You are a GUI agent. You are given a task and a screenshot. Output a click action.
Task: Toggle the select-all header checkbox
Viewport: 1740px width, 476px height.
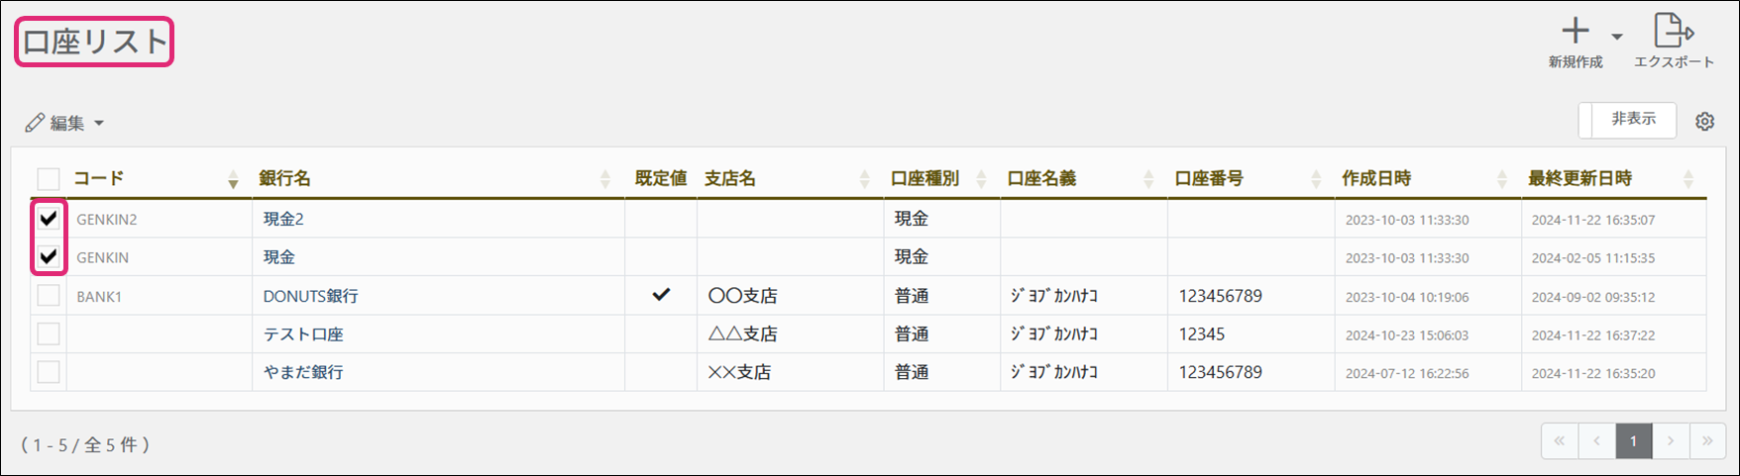49,179
